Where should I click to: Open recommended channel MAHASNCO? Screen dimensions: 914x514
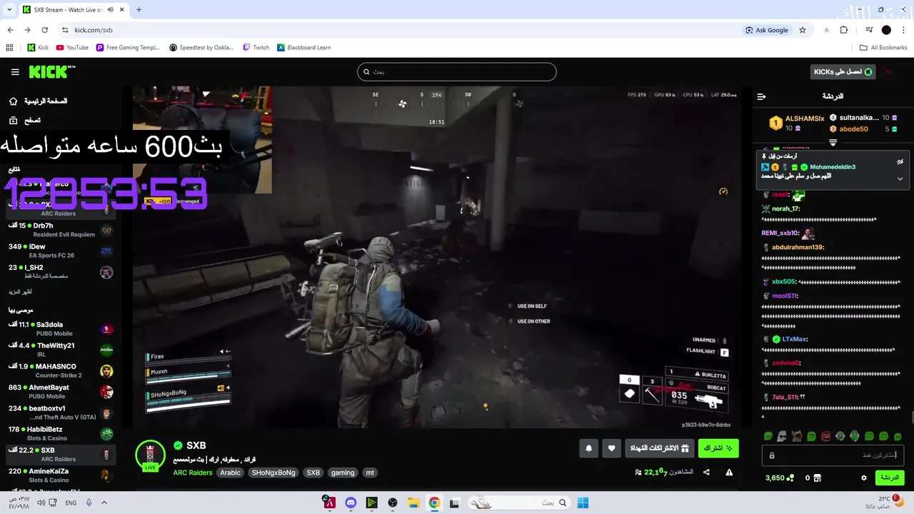[61, 371]
